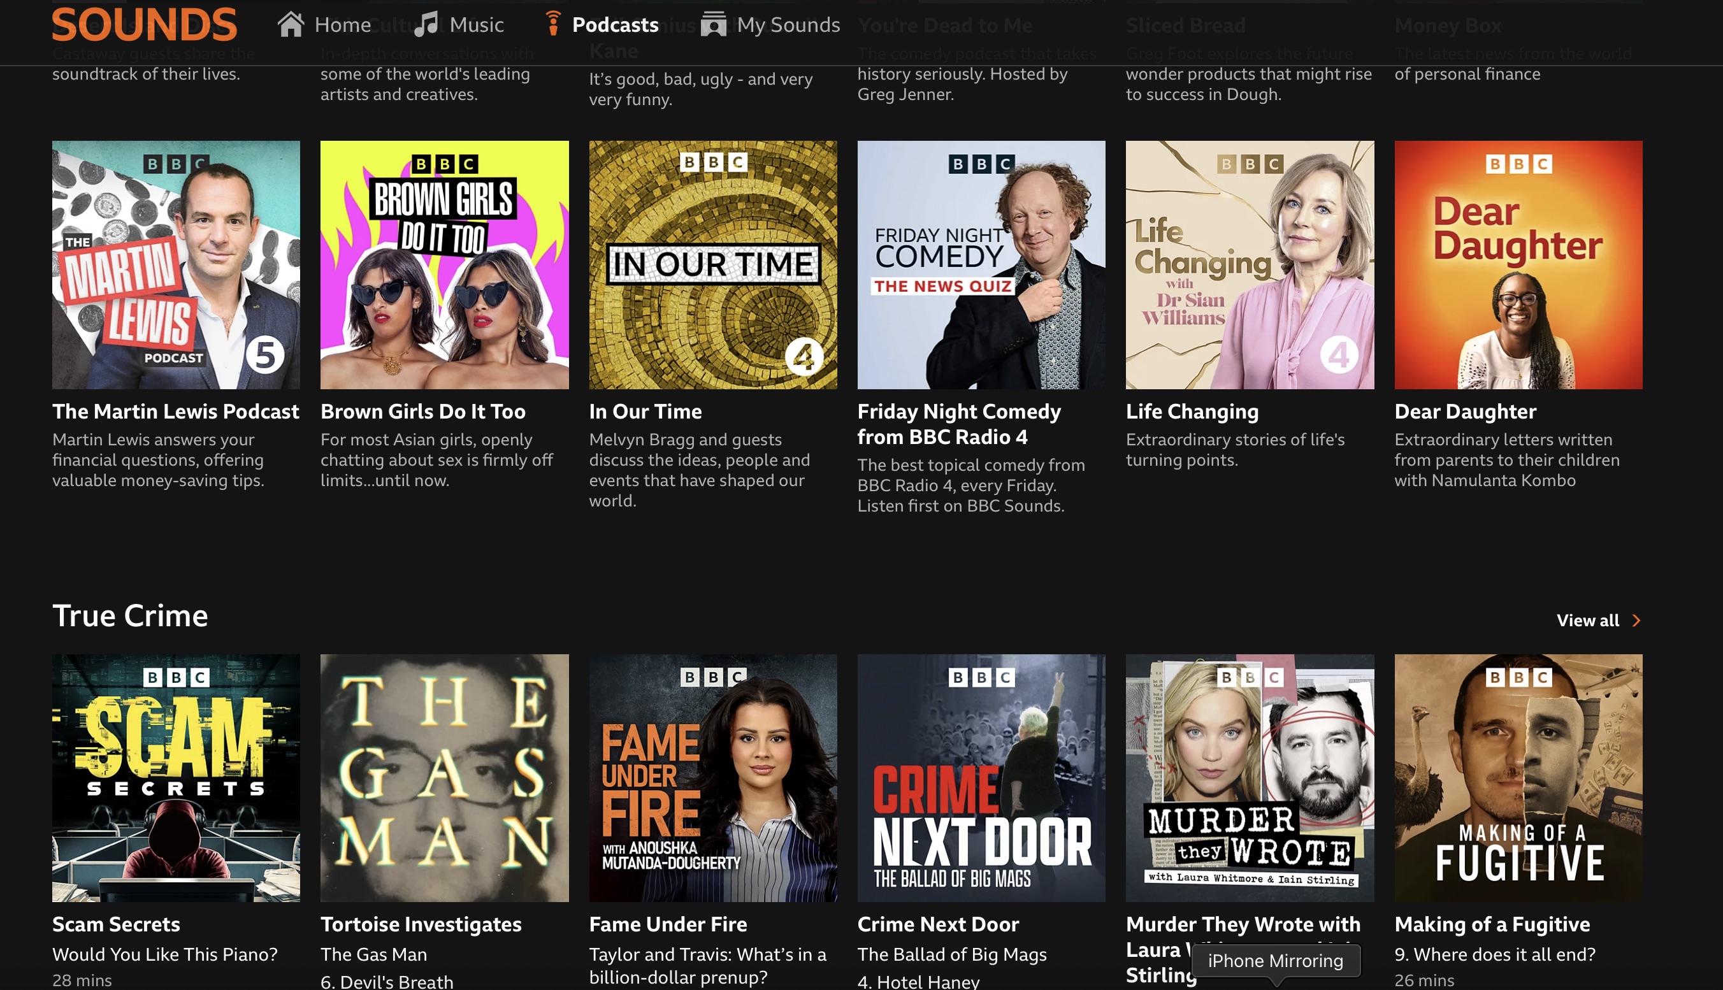Click the My Sounds icon
1723x990 pixels.
click(713, 24)
